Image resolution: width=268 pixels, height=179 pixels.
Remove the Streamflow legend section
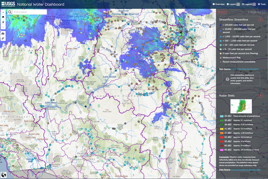click(260, 20)
